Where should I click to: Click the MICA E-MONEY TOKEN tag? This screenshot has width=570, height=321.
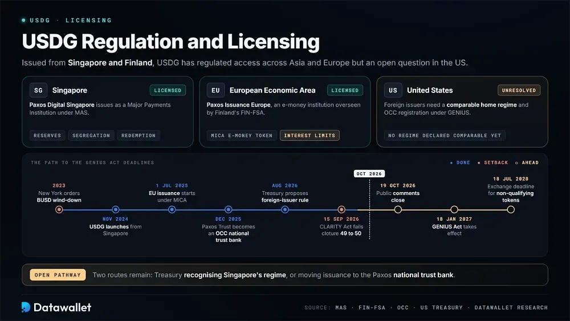(x=241, y=135)
